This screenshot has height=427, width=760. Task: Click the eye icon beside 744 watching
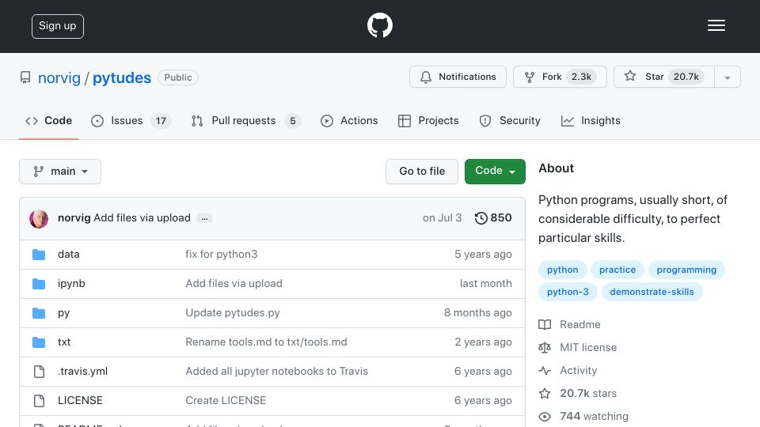(545, 417)
